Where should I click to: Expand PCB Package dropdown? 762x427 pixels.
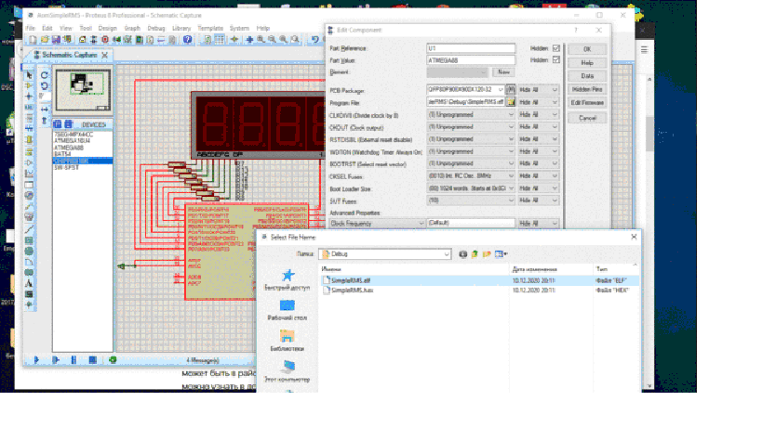[501, 90]
